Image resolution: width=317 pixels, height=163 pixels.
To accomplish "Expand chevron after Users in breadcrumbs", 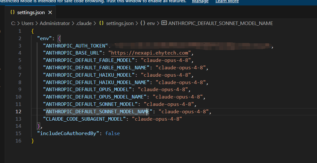I will pos(37,23).
